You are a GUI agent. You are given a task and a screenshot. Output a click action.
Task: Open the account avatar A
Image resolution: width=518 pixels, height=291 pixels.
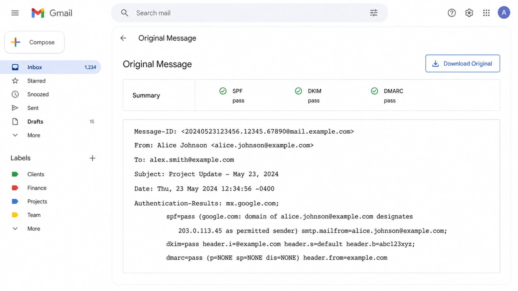(x=504, y=13)
